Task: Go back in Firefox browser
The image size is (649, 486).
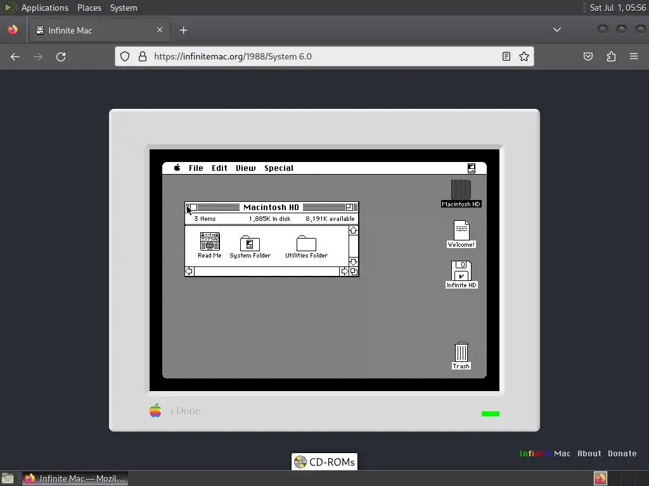Action: 15,56
